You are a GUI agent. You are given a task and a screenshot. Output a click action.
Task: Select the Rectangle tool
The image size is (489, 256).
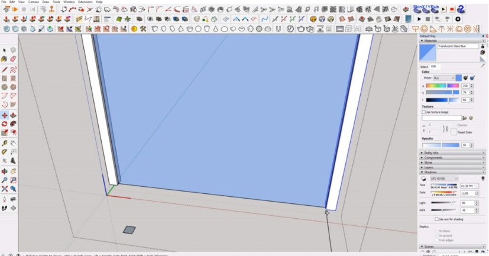click(4, 78)
